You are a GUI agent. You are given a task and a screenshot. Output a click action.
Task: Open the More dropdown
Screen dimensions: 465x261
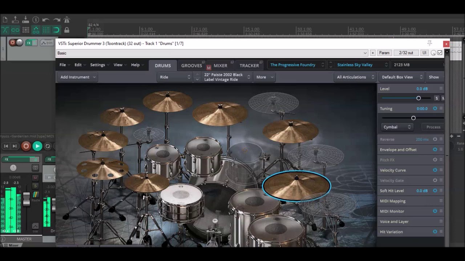click(264, 77)
